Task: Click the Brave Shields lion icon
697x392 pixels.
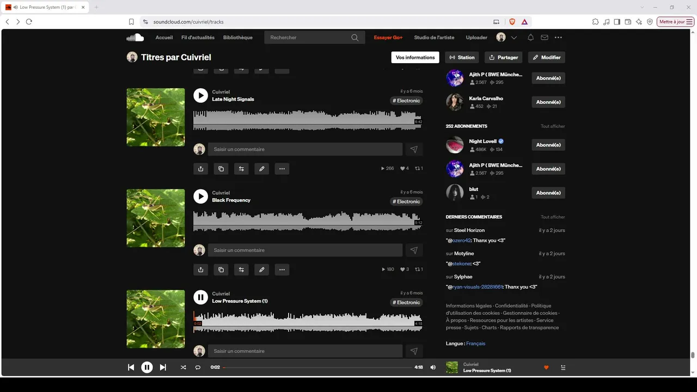Action: click(512, 22)
